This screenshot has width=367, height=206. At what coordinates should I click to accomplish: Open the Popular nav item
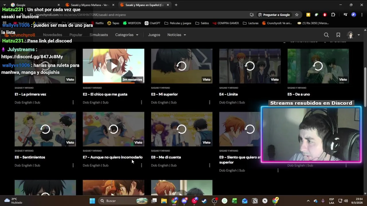pos(76,35)
